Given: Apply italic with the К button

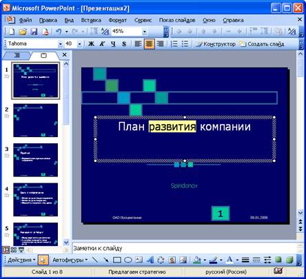Looking at the screenshot, I should tap(102, 43).
